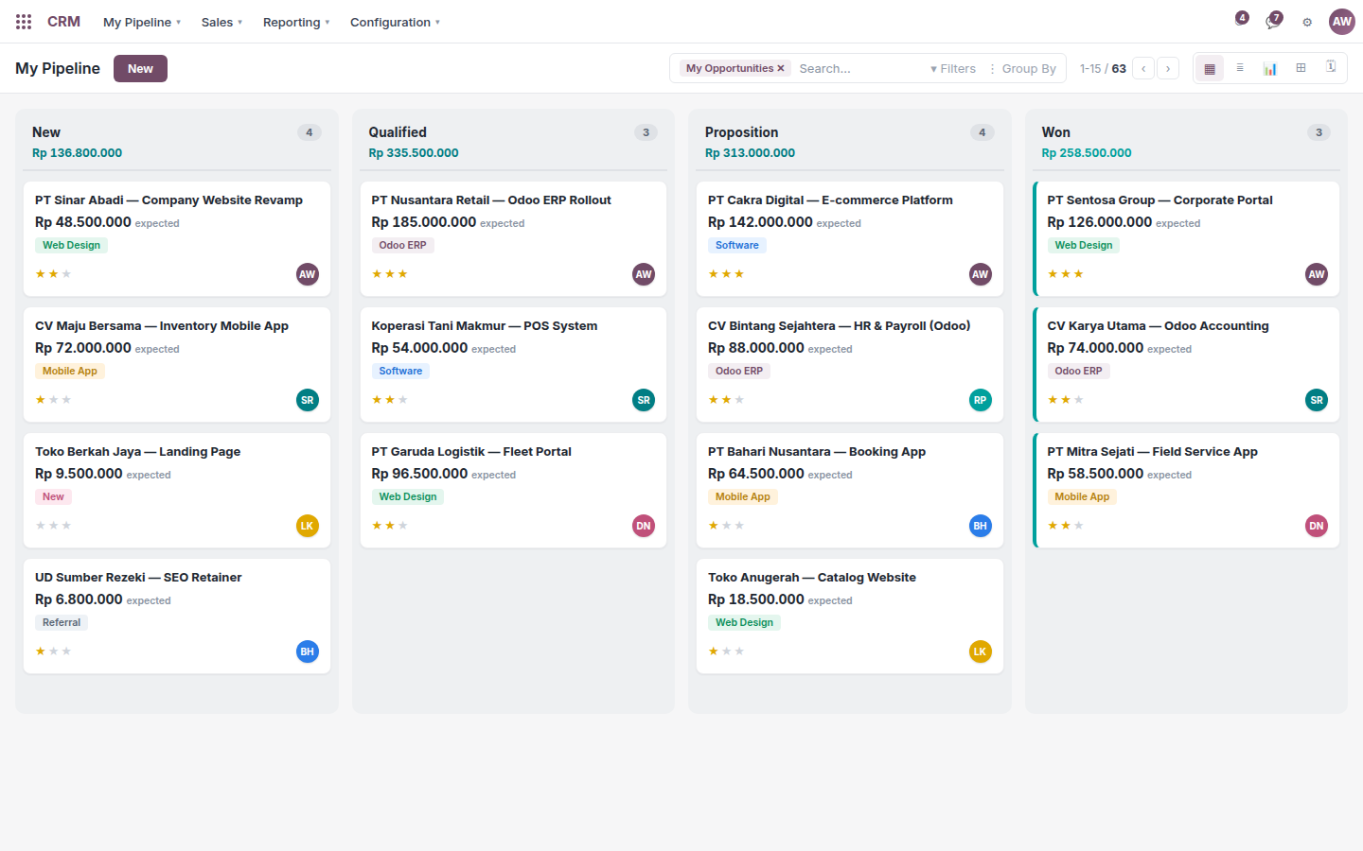Click the BH avatar on UD Sumber Rezeki card

pos(308,651)
